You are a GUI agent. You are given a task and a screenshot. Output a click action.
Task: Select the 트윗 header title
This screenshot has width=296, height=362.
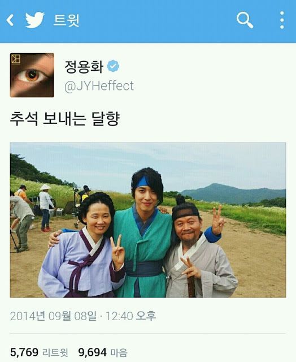tap(67, 20)
